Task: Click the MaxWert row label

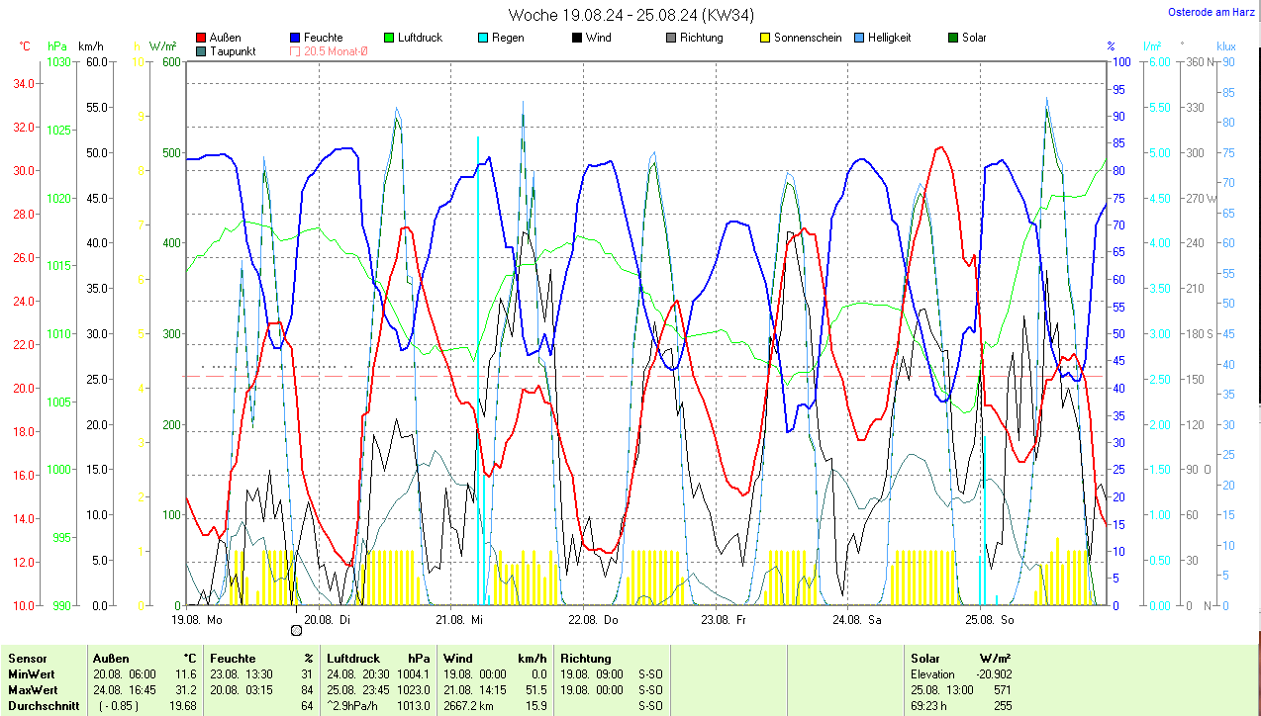Action: [33, 690]
